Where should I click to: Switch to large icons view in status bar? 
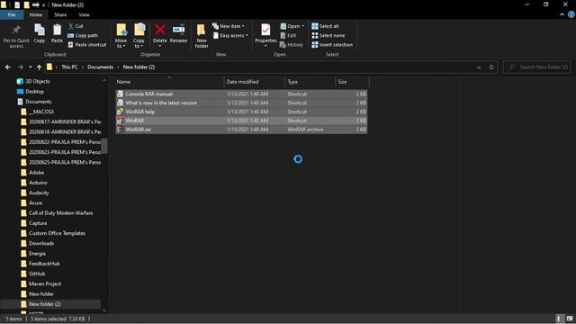pos(570,319)
